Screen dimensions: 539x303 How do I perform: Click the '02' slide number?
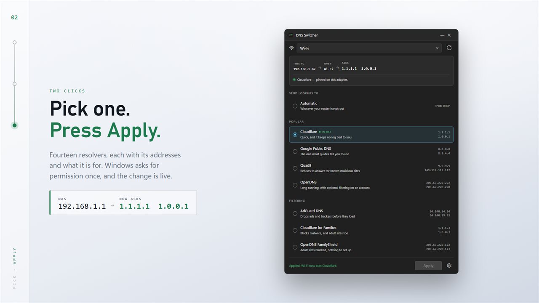[14, 18]
